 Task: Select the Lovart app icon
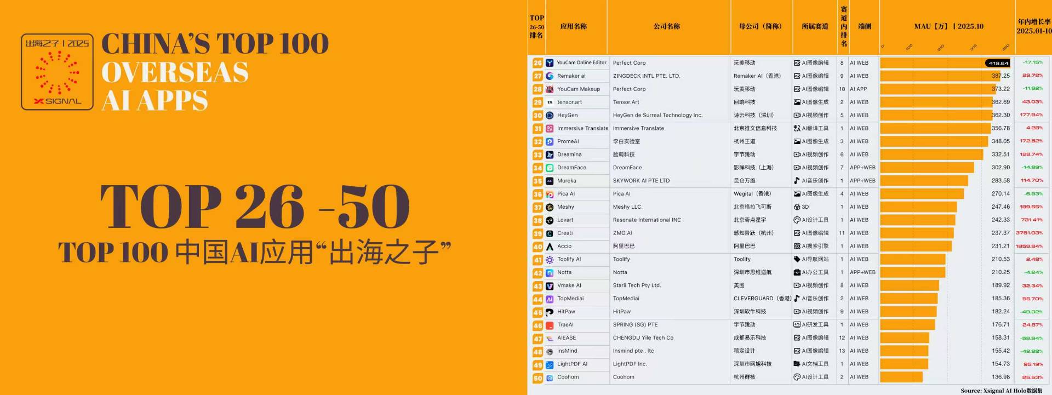point(550,220)
